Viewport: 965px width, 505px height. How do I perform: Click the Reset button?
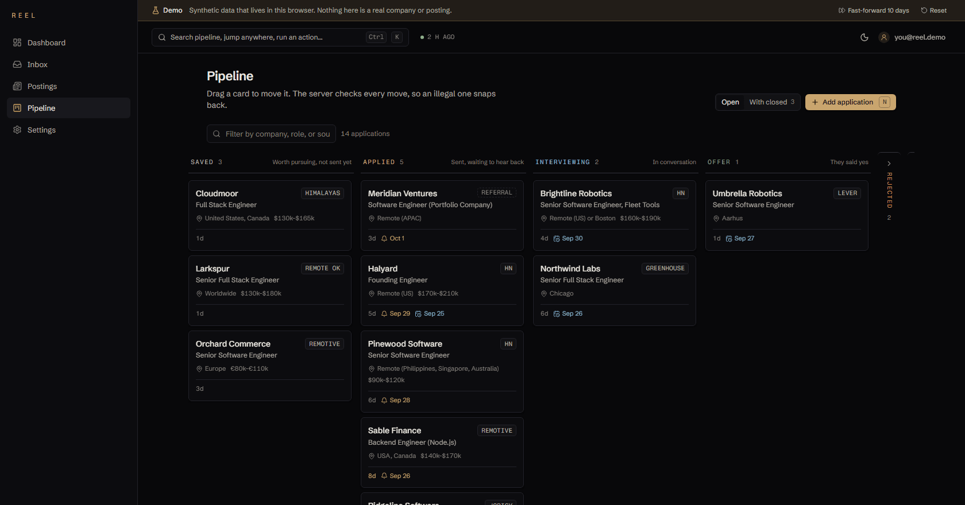[934, 10]
